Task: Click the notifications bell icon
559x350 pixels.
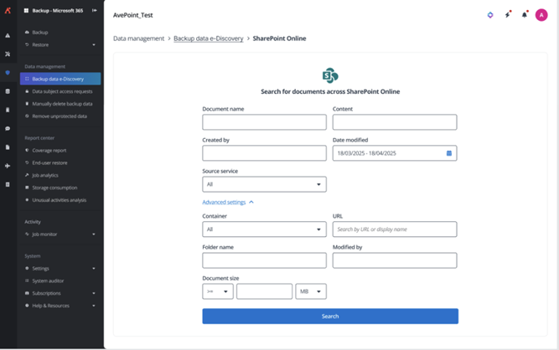Action: [x=525, y=15]
